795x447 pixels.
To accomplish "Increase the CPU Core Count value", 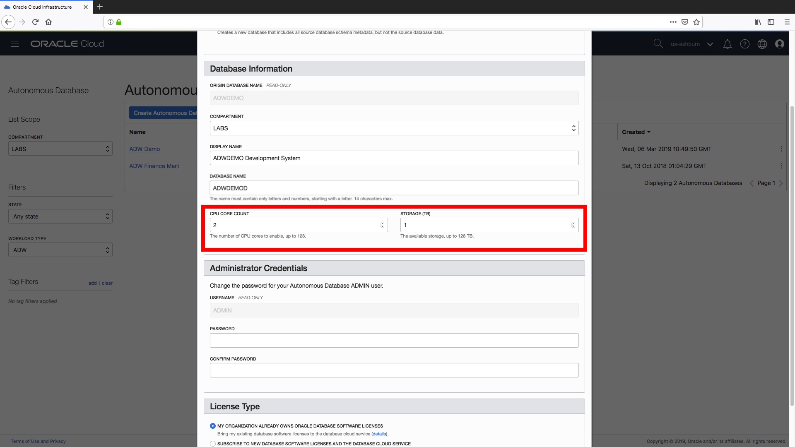I will (382, 223).
